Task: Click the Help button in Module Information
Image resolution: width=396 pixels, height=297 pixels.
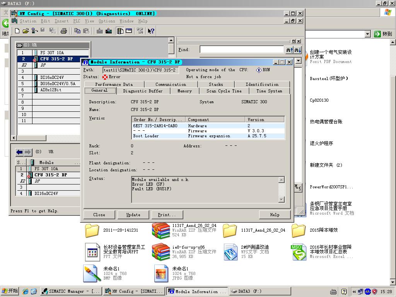Action: tap(275, 215)
